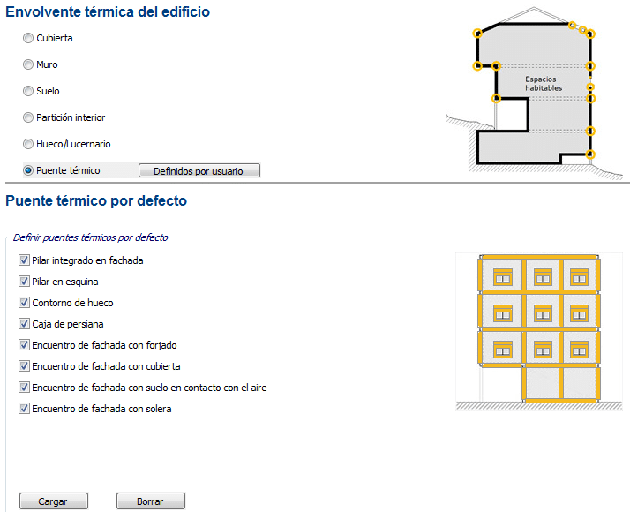Viewport: 630px width, 512px height.
Task: Uncheck the Caja de persiana option
Action: click(24, 325)
